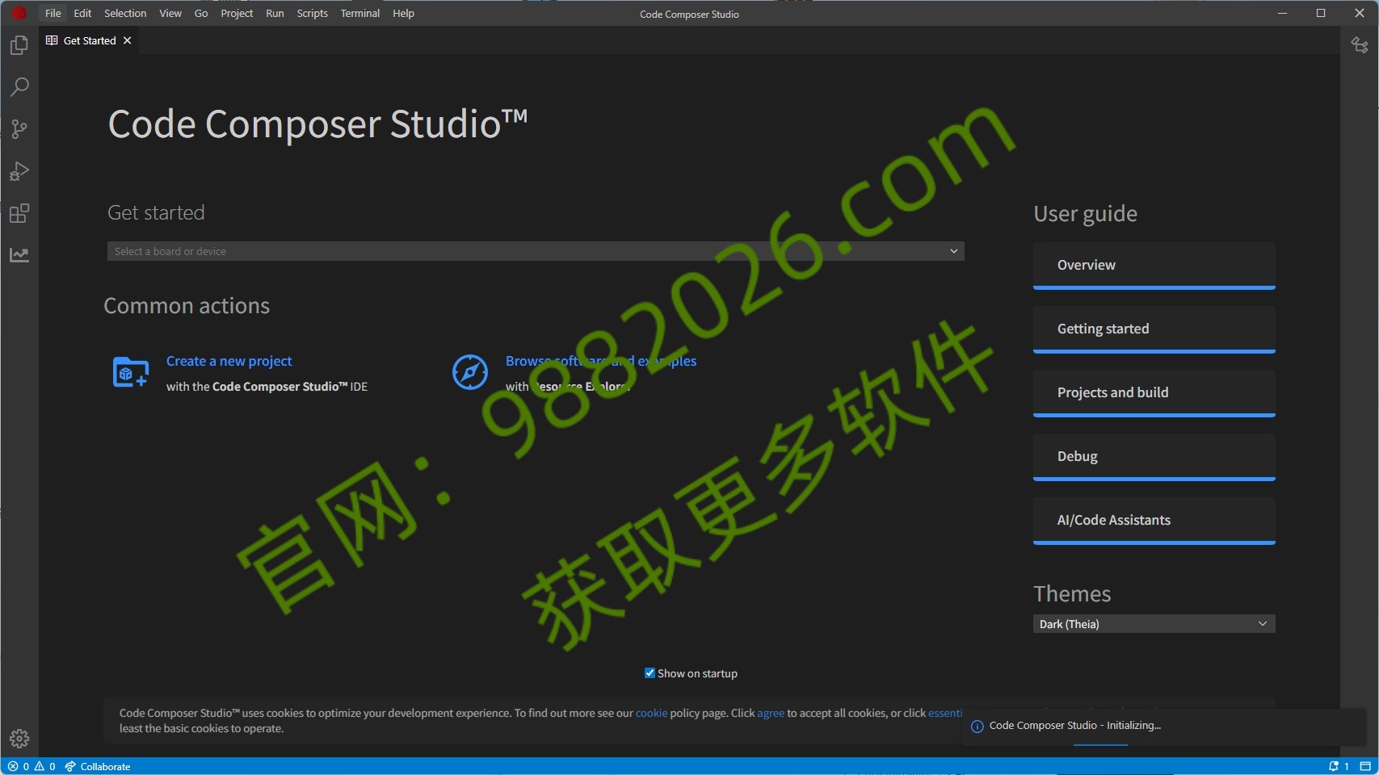Screen dimensions: 1379x775
Task: Open the Projects and build guide button
Action: [x=1154, y=393]
